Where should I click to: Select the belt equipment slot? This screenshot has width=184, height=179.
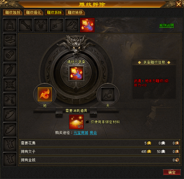[x=10, y=85]
